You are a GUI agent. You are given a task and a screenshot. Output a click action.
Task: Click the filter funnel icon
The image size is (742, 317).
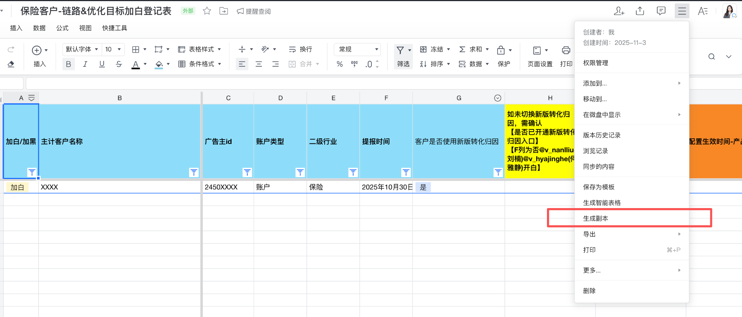pos(400,50)
